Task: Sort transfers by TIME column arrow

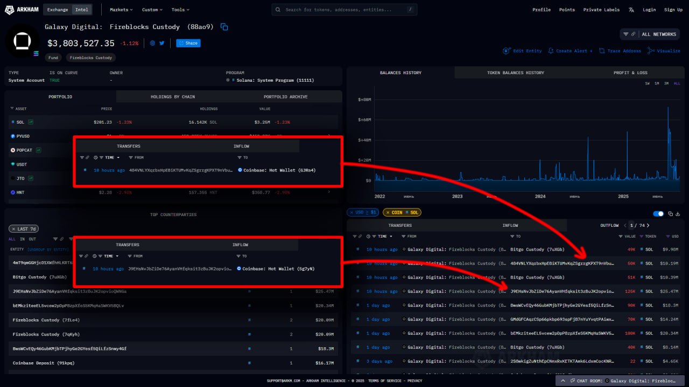Action: tap(392, 236)
